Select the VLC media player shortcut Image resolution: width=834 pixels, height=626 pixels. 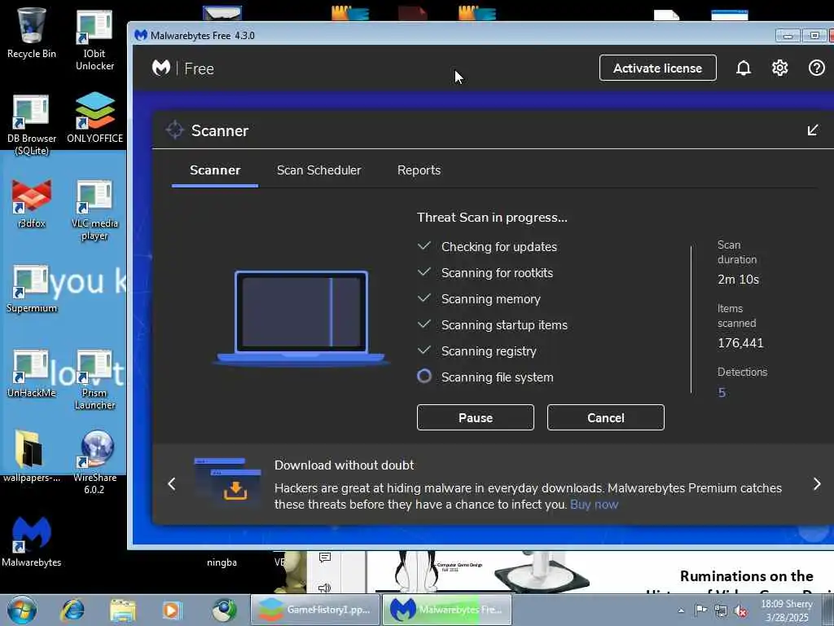(94, 210)
